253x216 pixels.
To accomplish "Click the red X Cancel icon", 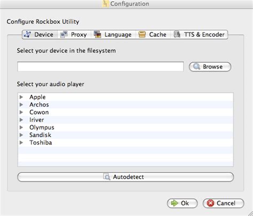I will coord(210,203).
